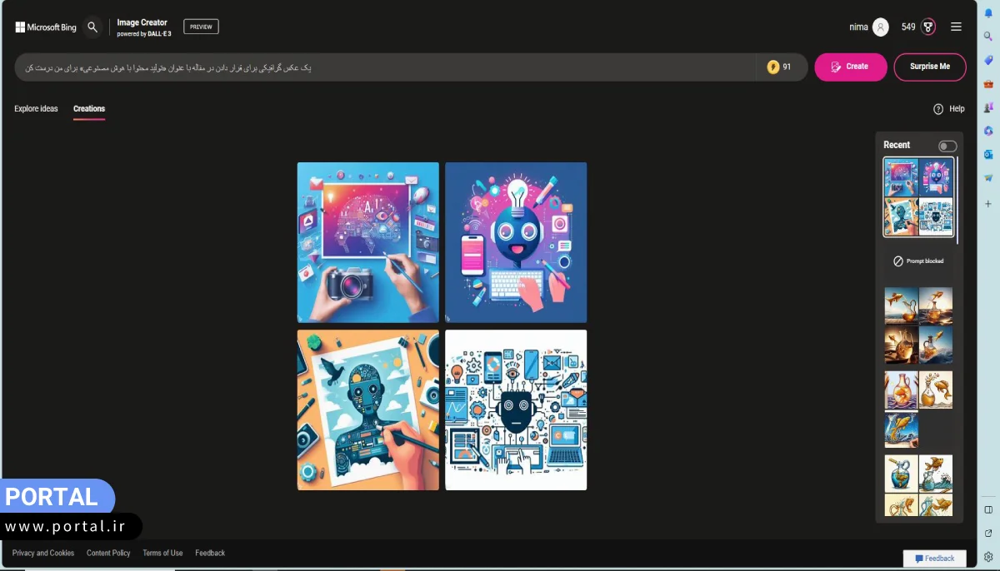Open the Microsoft Rewards medal icon
Viewport: 1000px width, 571px height.
coord(928,27)
